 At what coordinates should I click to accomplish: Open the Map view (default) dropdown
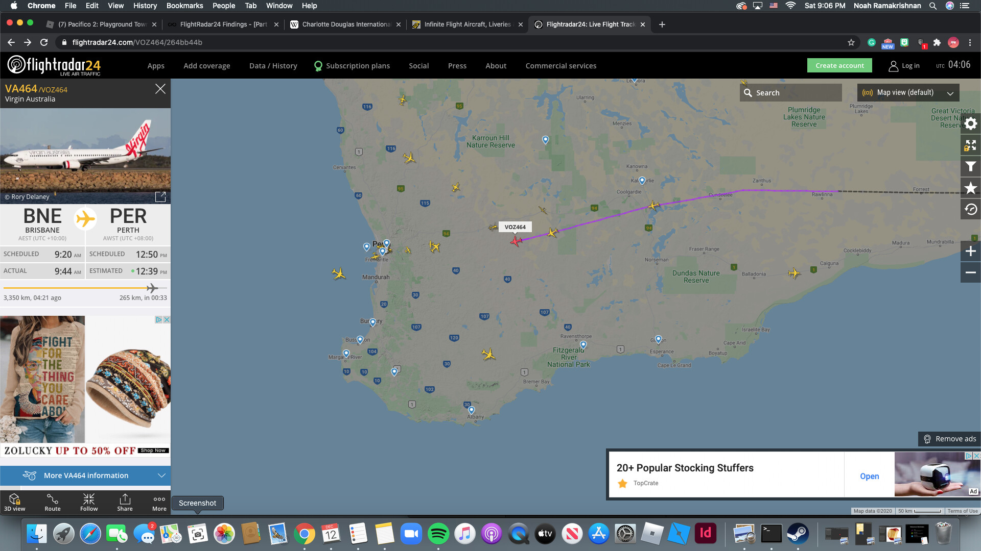point(908,93)
